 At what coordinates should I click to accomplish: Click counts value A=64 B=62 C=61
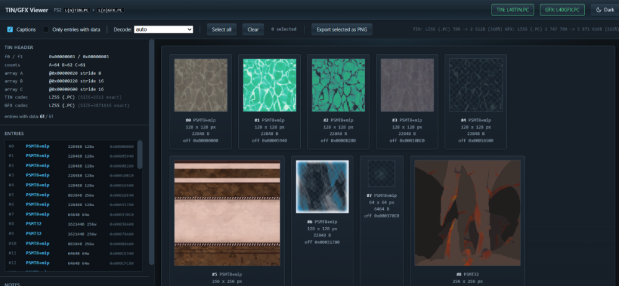click(x=67, y=65)
